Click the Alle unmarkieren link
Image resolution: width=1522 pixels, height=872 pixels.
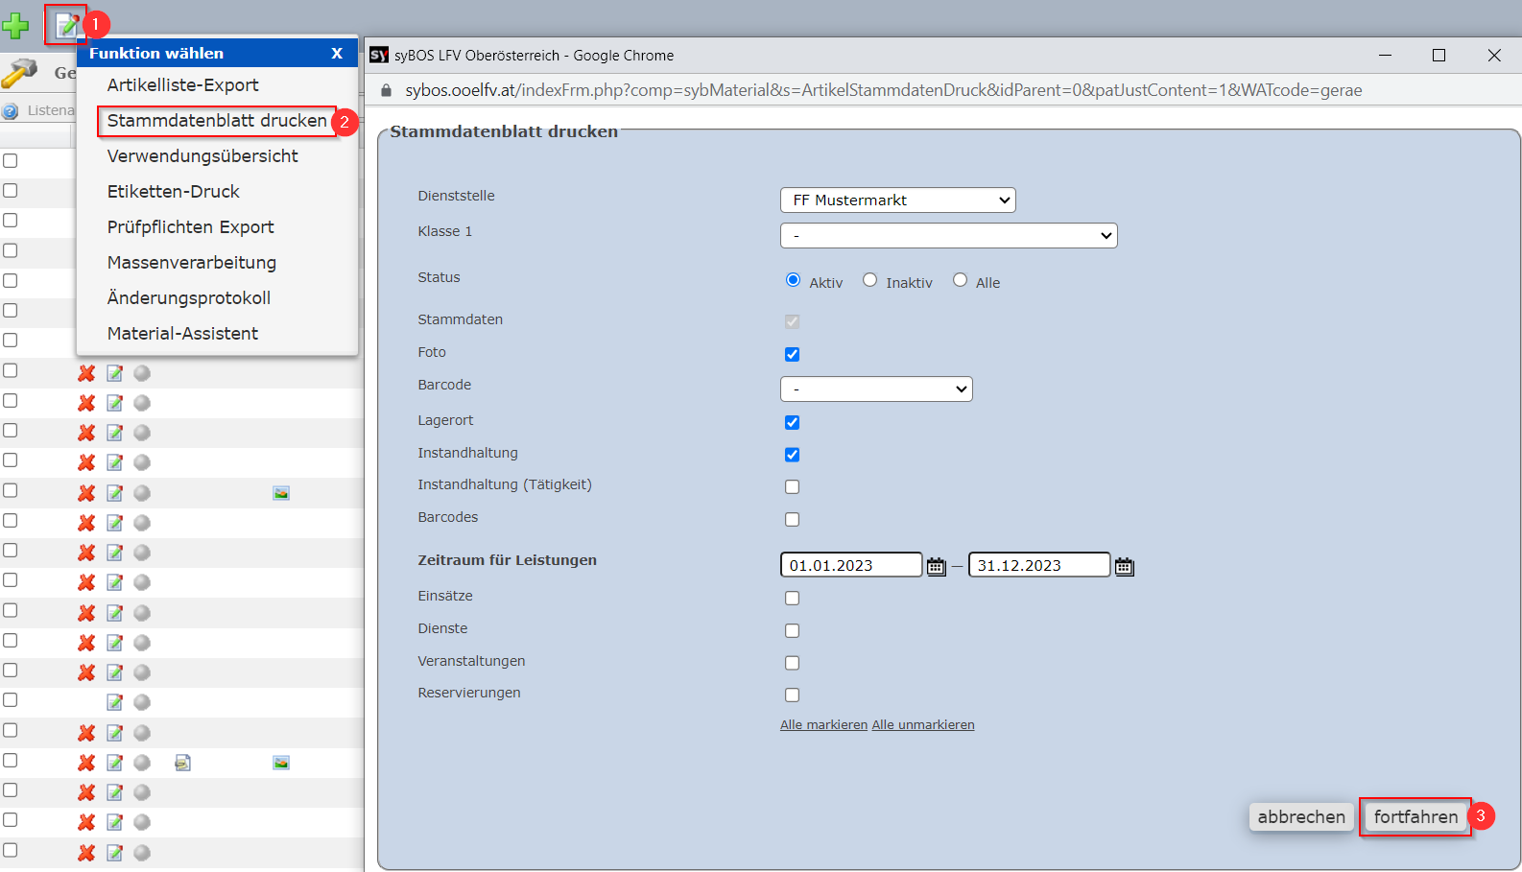pos(923,725)
